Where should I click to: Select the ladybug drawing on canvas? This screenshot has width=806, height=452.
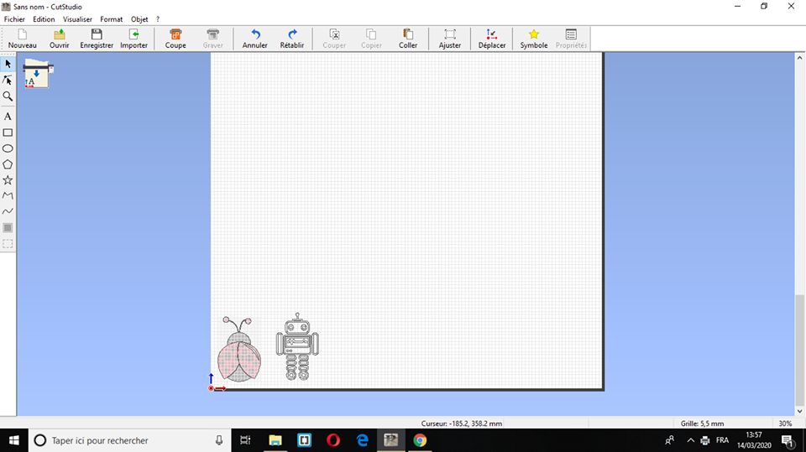239,349
